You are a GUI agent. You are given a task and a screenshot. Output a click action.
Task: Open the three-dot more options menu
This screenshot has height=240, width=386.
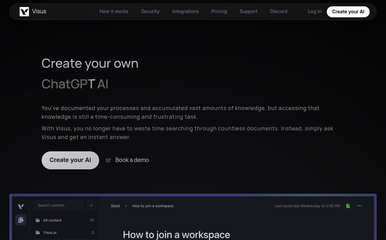click(x=359, y=206)
